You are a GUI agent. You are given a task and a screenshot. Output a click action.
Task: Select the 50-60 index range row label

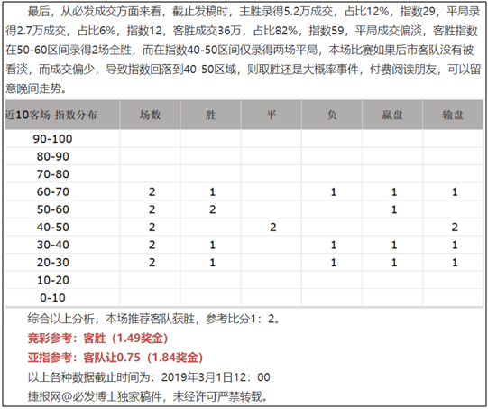click(52, 209)
